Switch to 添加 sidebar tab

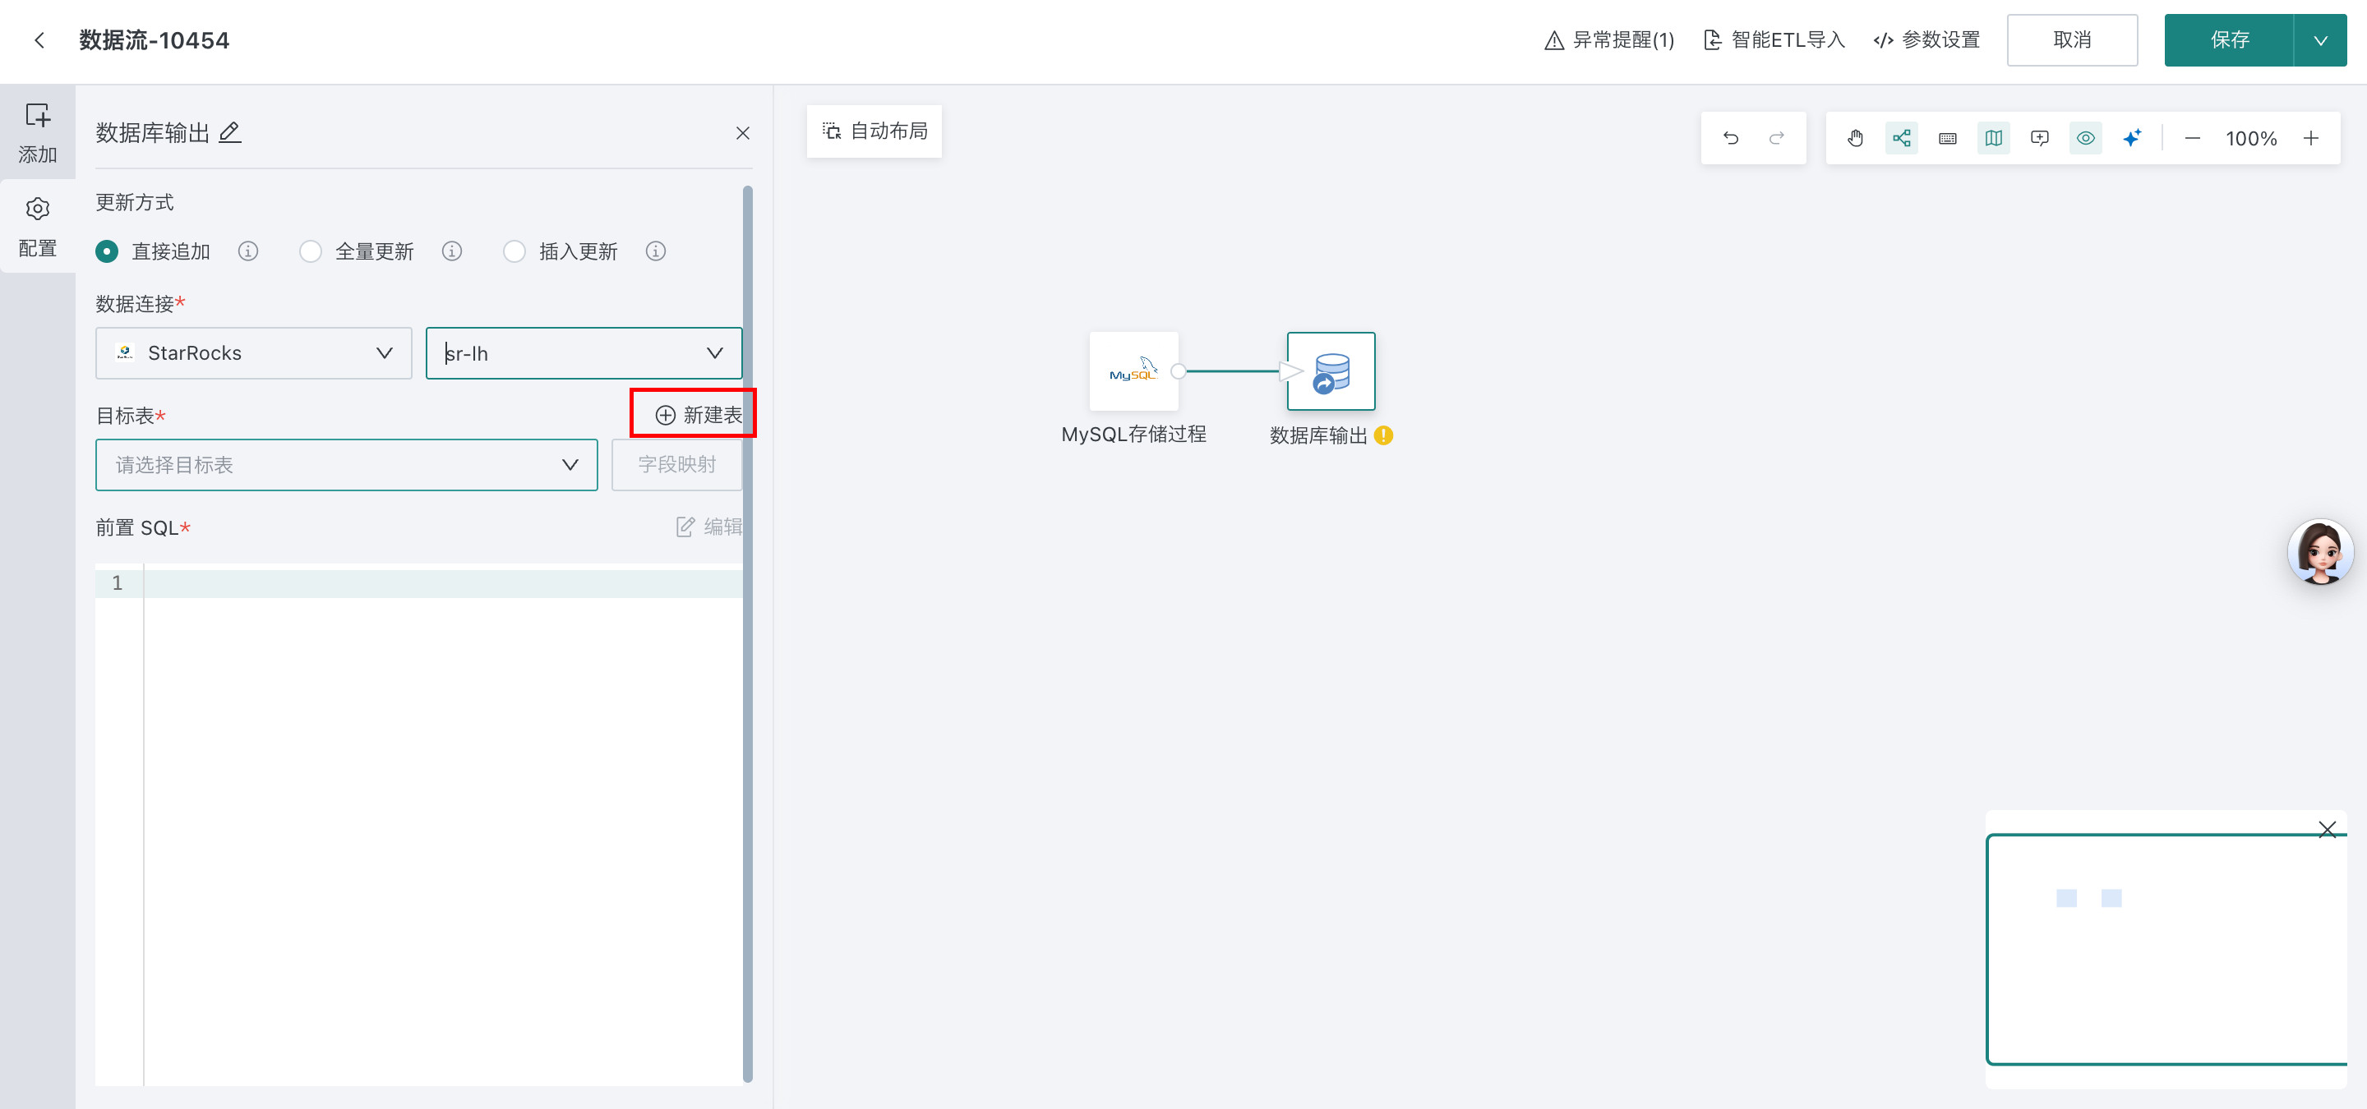[x=38, y=132]
